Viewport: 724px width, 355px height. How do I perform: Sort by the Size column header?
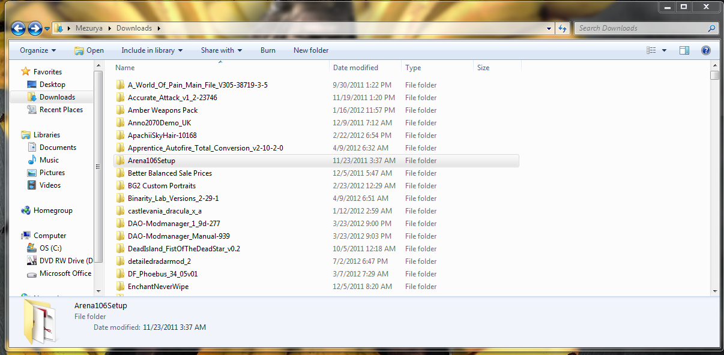click(x=483, y=68)
